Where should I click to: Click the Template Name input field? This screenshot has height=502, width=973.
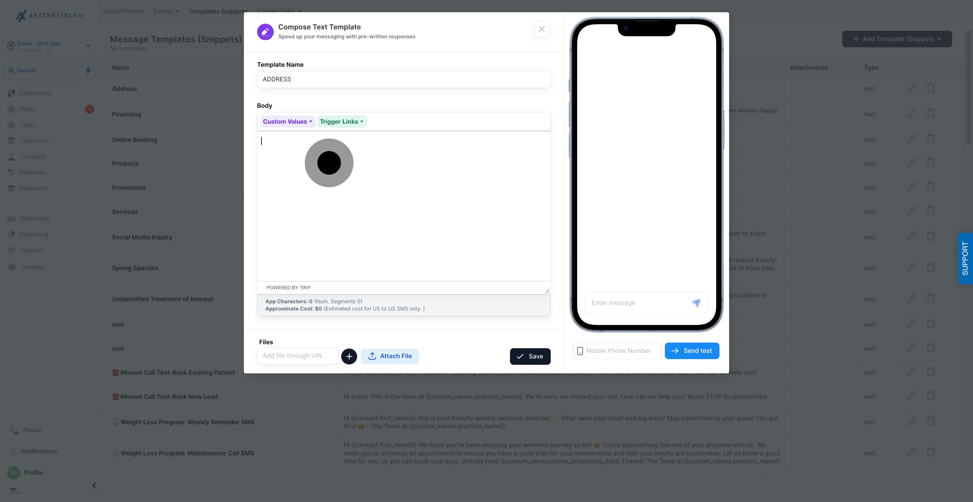(403, 80)
